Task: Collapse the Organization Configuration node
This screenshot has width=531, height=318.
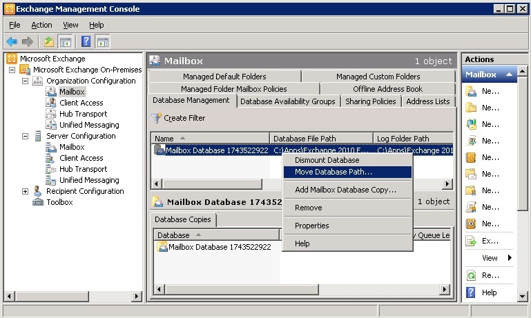Action: pyautogui.click(x=25, y=81)
